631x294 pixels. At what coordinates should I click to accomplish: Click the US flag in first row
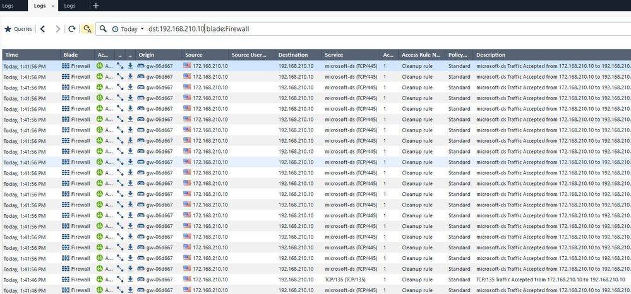tap(187, 65)
